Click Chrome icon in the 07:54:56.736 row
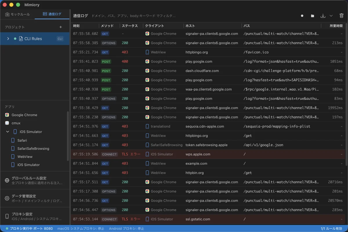Screen dimensions: 348x232 tap(147, 201)
